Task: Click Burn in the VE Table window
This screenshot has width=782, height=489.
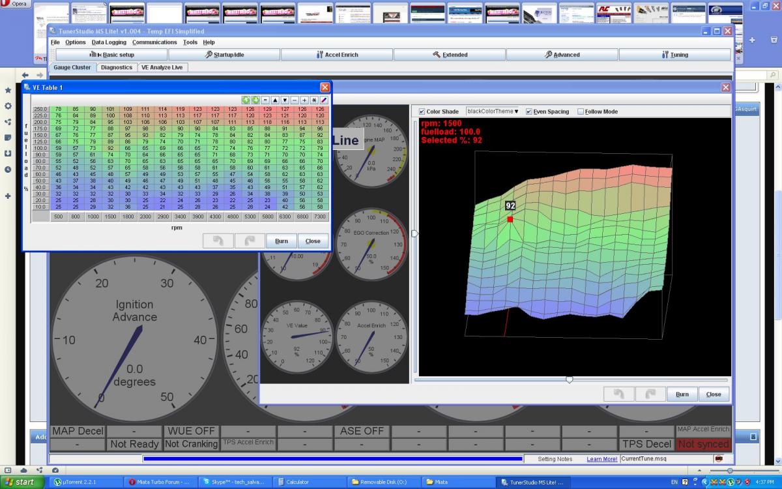Action: pos(282,241)
